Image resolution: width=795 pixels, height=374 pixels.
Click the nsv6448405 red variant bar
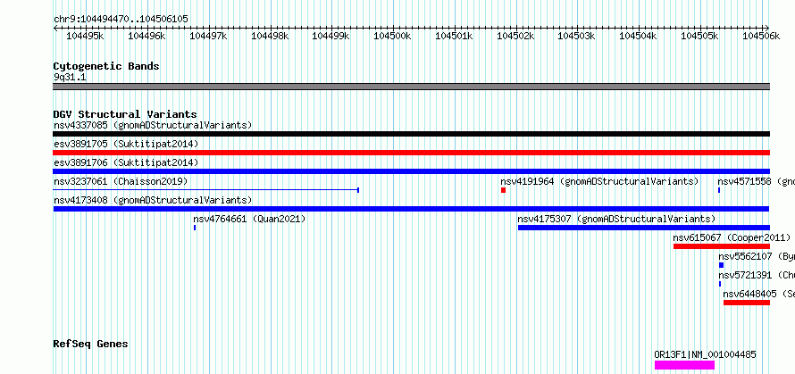click(x=747, y=303)
